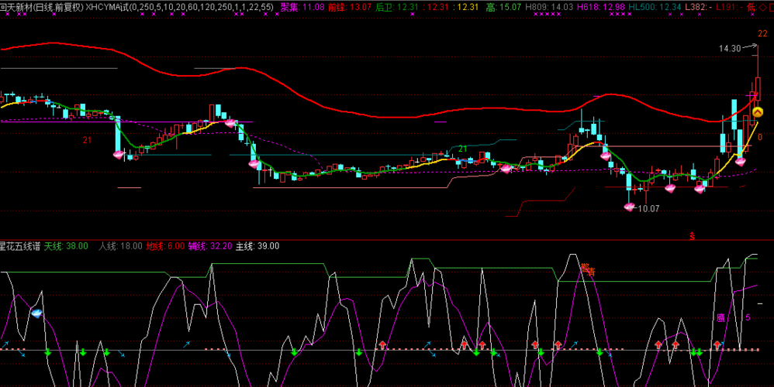Click the yellow : 12.31 value in header
This screenshot has height=387, width=774.
pos(466,7)
